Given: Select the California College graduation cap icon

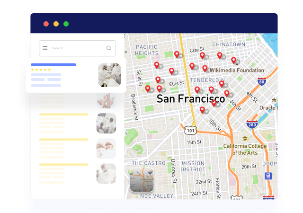Looking at the screenshot, I should click(245, 139).
